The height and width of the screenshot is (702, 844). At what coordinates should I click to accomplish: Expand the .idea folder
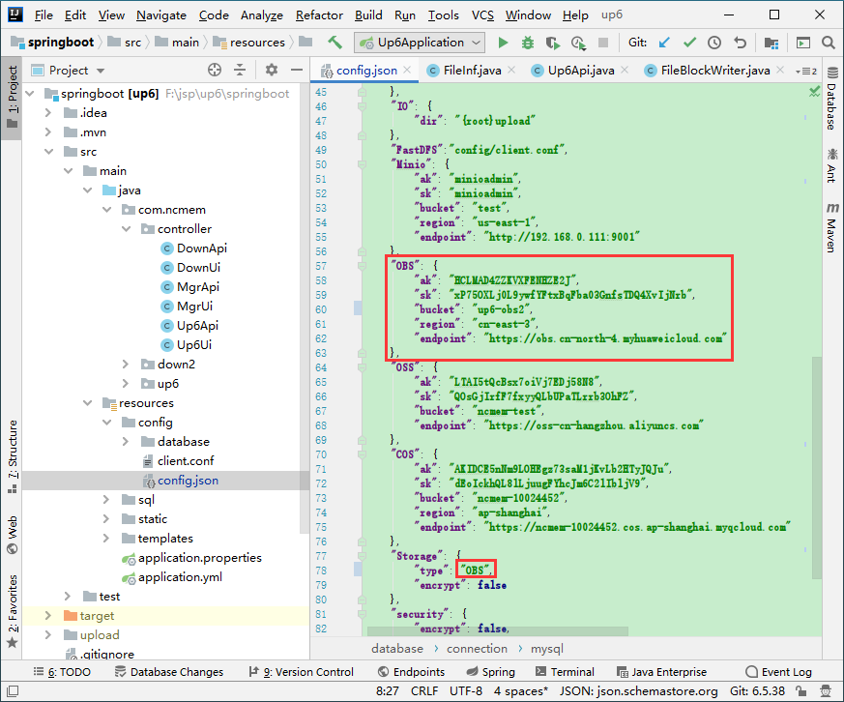pos(48,113)
